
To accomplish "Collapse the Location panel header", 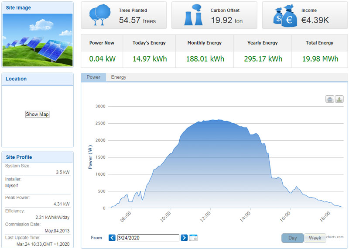I will [x=38, y=79].
